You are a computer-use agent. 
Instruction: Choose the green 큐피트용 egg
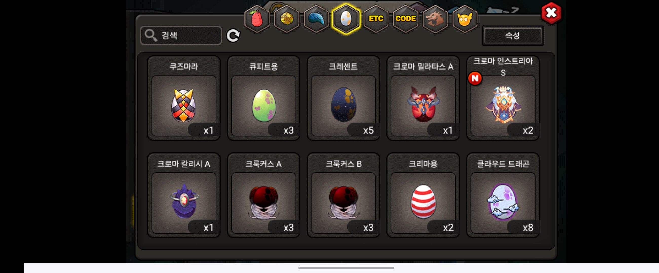[263, 98]
